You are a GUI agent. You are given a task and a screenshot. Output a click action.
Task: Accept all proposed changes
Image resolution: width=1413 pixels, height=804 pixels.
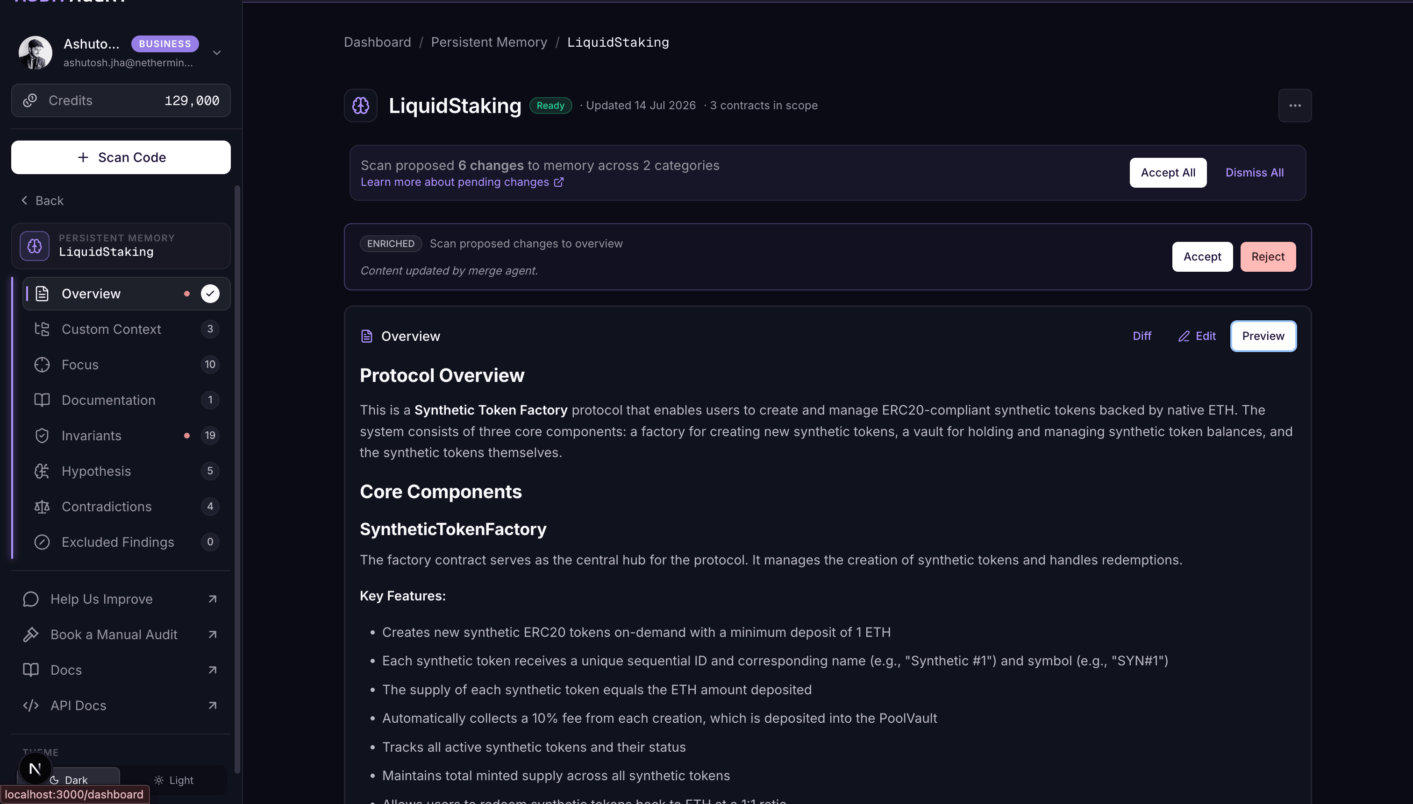point(1168,173)
